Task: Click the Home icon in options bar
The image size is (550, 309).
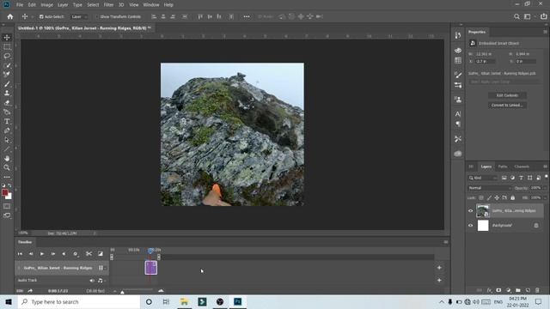Action: coord(10,16)
